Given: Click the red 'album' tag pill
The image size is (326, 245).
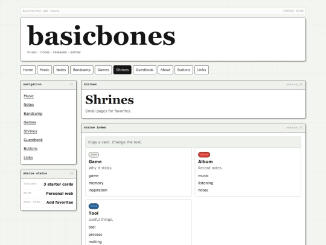Looking at the screenshot, I should (x=204, y=155).
